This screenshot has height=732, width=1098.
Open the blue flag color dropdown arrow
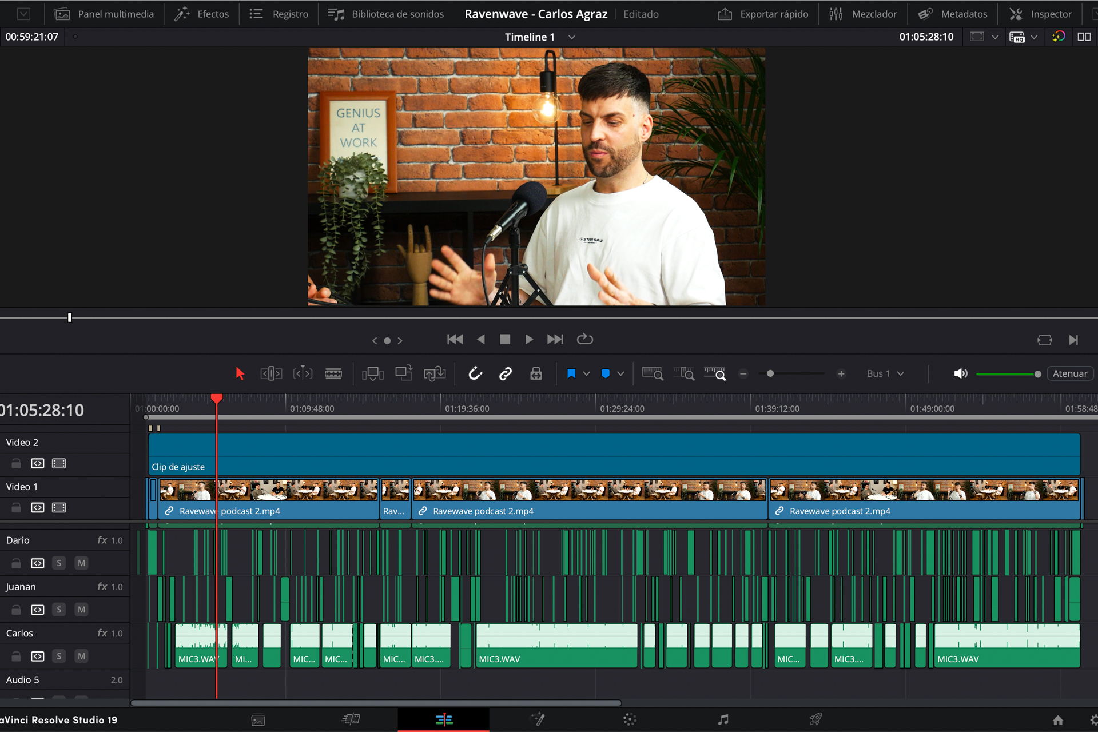tap(586, 373)
